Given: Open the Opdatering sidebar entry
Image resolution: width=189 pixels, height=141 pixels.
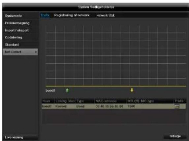Looking at the screenshot, I should tap(14, 37).
